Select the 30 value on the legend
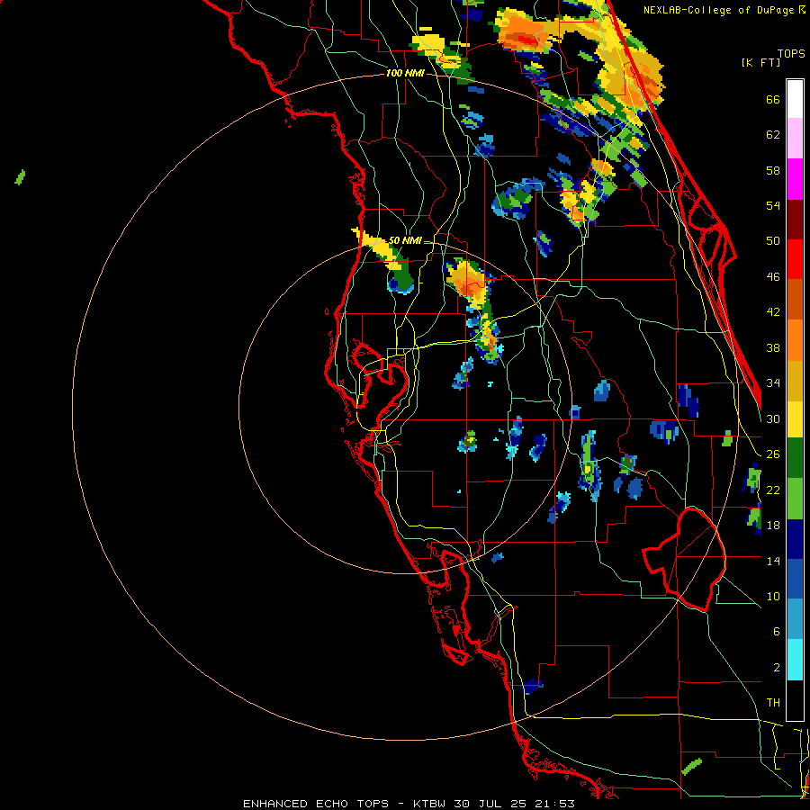 pos(773,418)
